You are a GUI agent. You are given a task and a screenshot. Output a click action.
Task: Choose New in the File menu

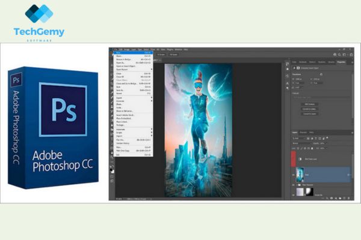134,53
